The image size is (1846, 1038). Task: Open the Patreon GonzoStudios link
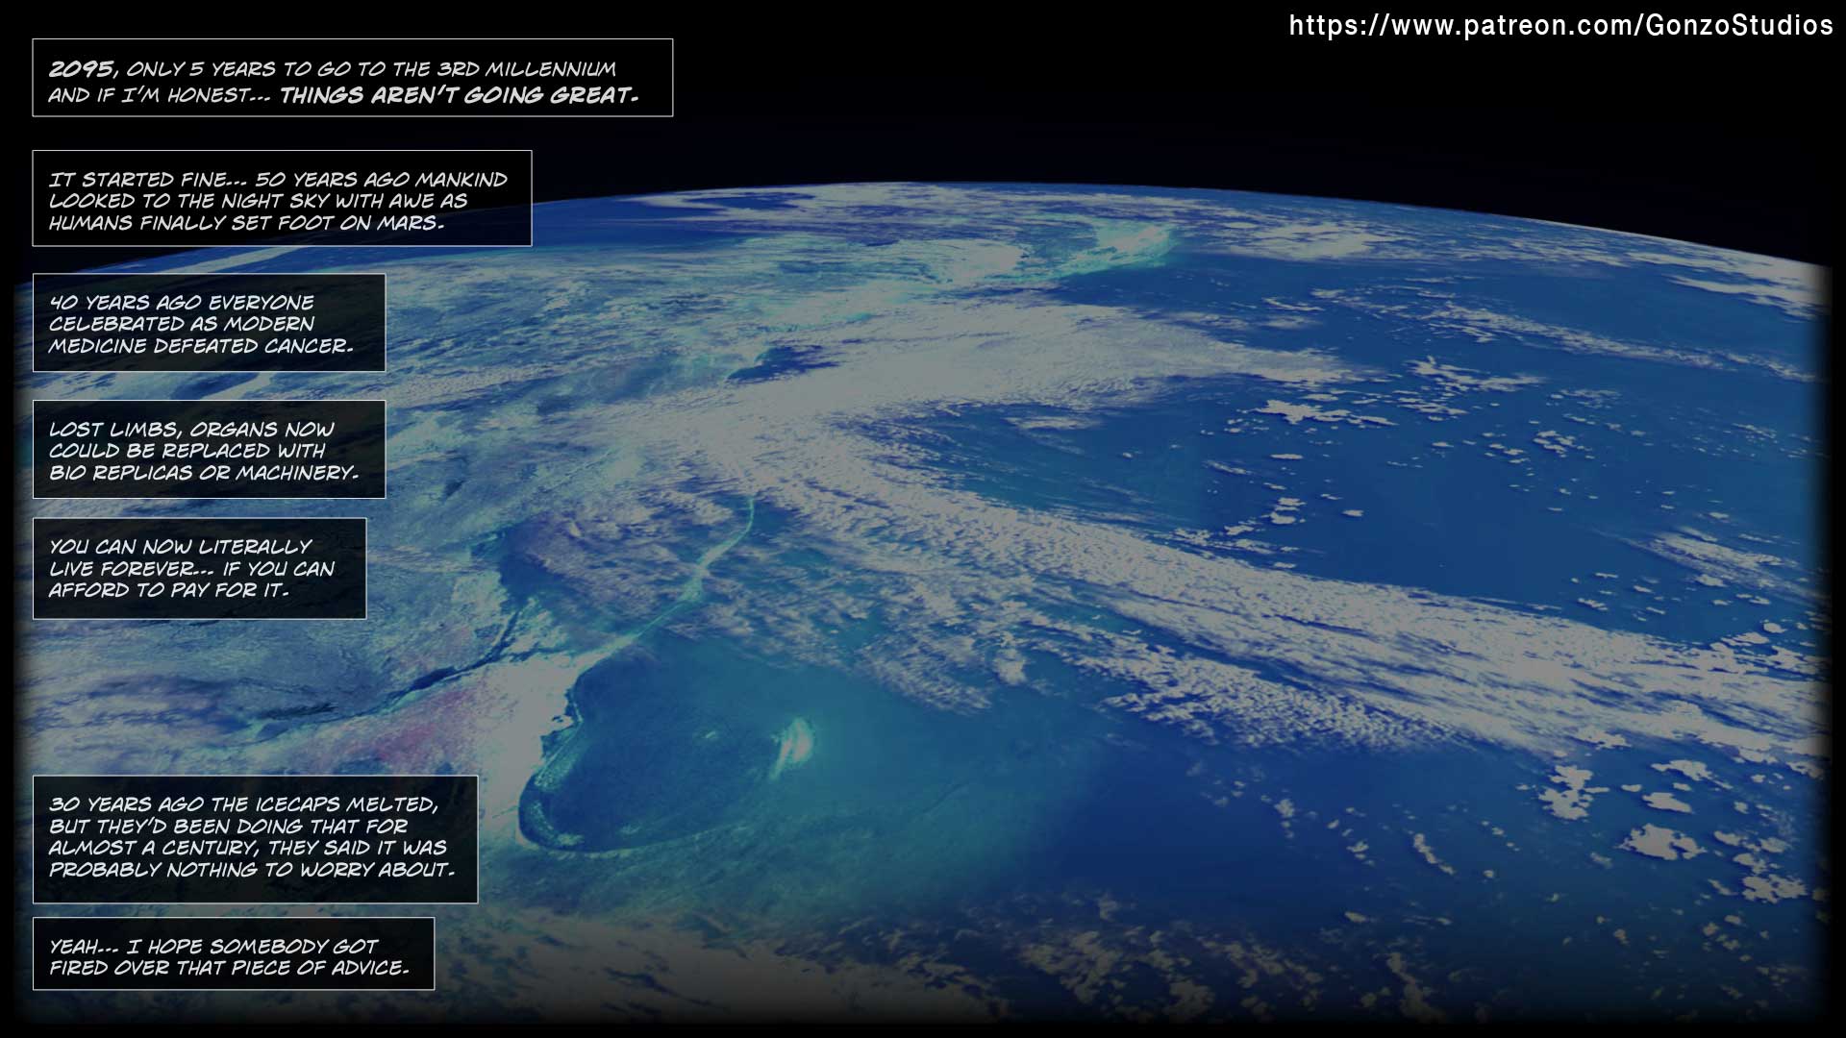tap(1560, 26)
